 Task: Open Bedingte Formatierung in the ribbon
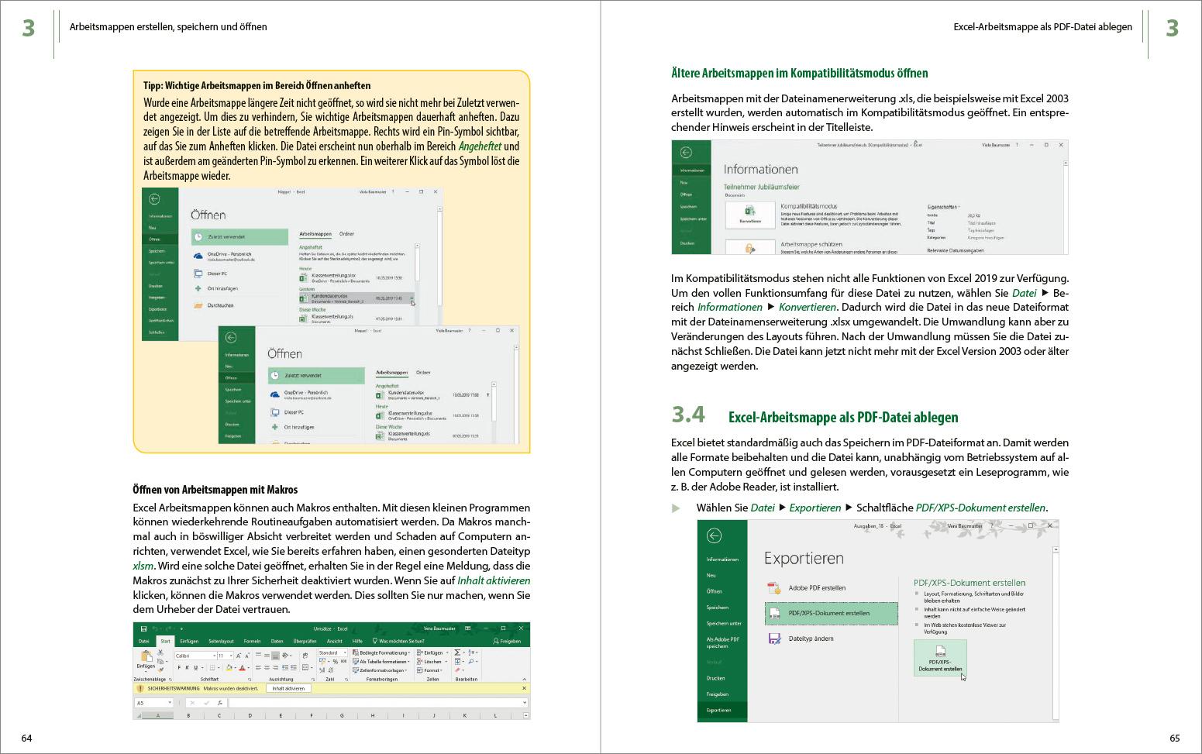click(x=382, y=652)
